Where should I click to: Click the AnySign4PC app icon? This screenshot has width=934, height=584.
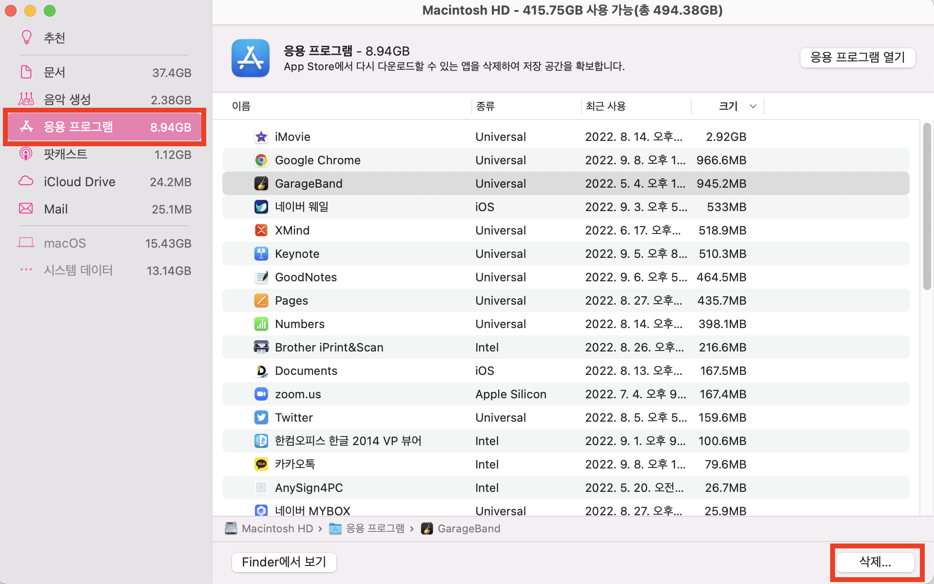click(x=261, y=488)
